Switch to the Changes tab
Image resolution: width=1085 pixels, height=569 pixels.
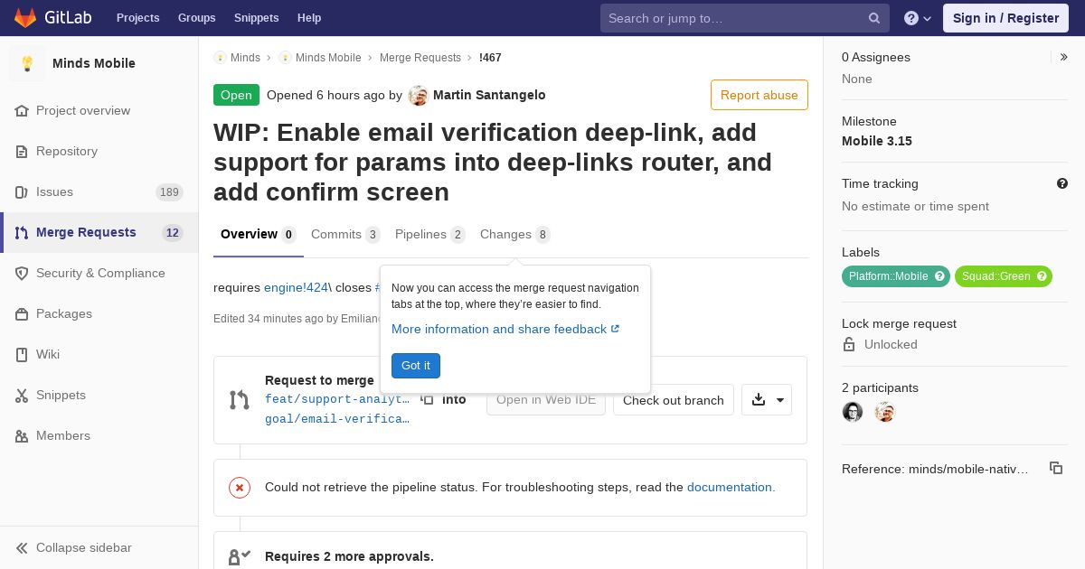tap(515, 235)
